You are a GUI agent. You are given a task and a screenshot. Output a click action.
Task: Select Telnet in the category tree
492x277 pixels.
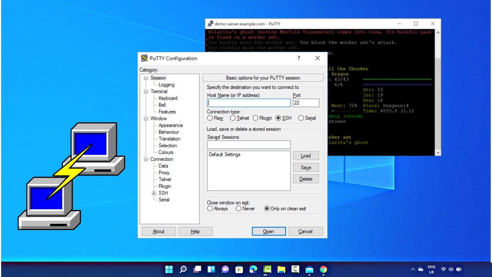pyautogui.click(x=165, y=179)
